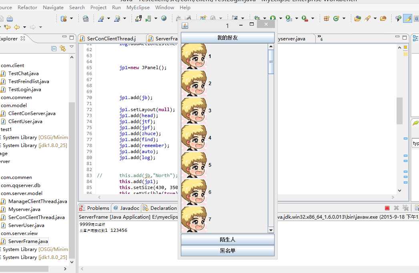The width and height of the screenshot is (419, 273).
Task: Click the friend list scrollbar thumb
Action: coord(271,62)
